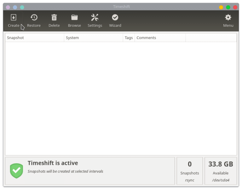Open the Restore snapshot tool

click(34, 18)
